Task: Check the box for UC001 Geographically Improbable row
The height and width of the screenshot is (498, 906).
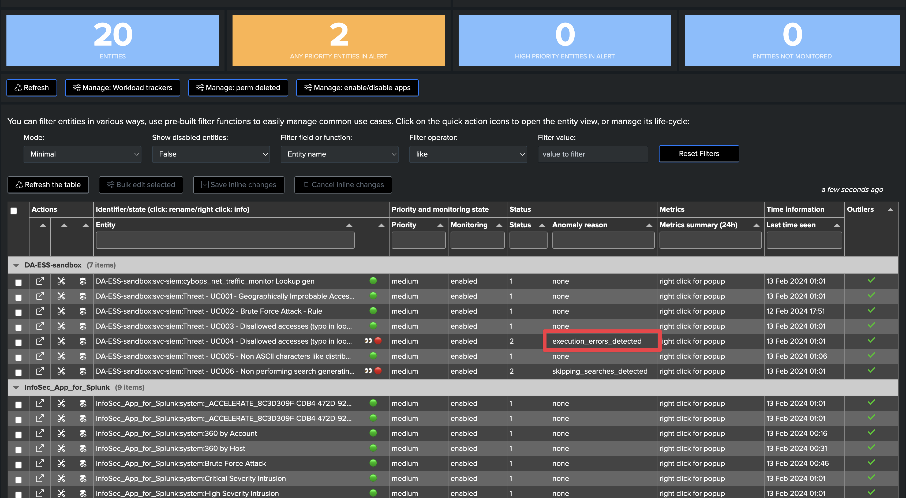Action: [x=18, y=298]
